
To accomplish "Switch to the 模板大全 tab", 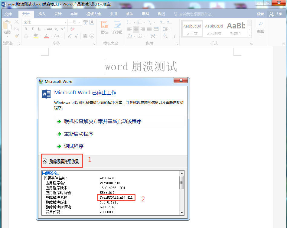I will point(93,14).
